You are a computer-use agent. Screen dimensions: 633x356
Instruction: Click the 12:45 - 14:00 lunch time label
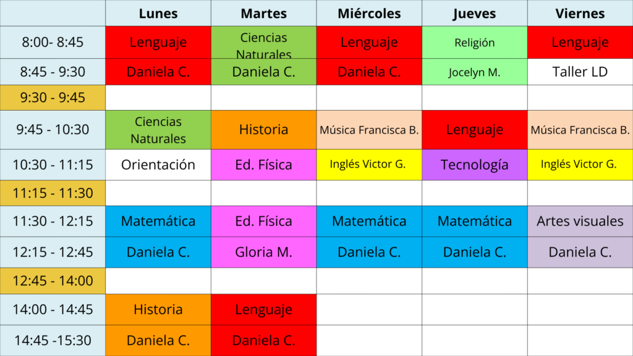[53, 281]
